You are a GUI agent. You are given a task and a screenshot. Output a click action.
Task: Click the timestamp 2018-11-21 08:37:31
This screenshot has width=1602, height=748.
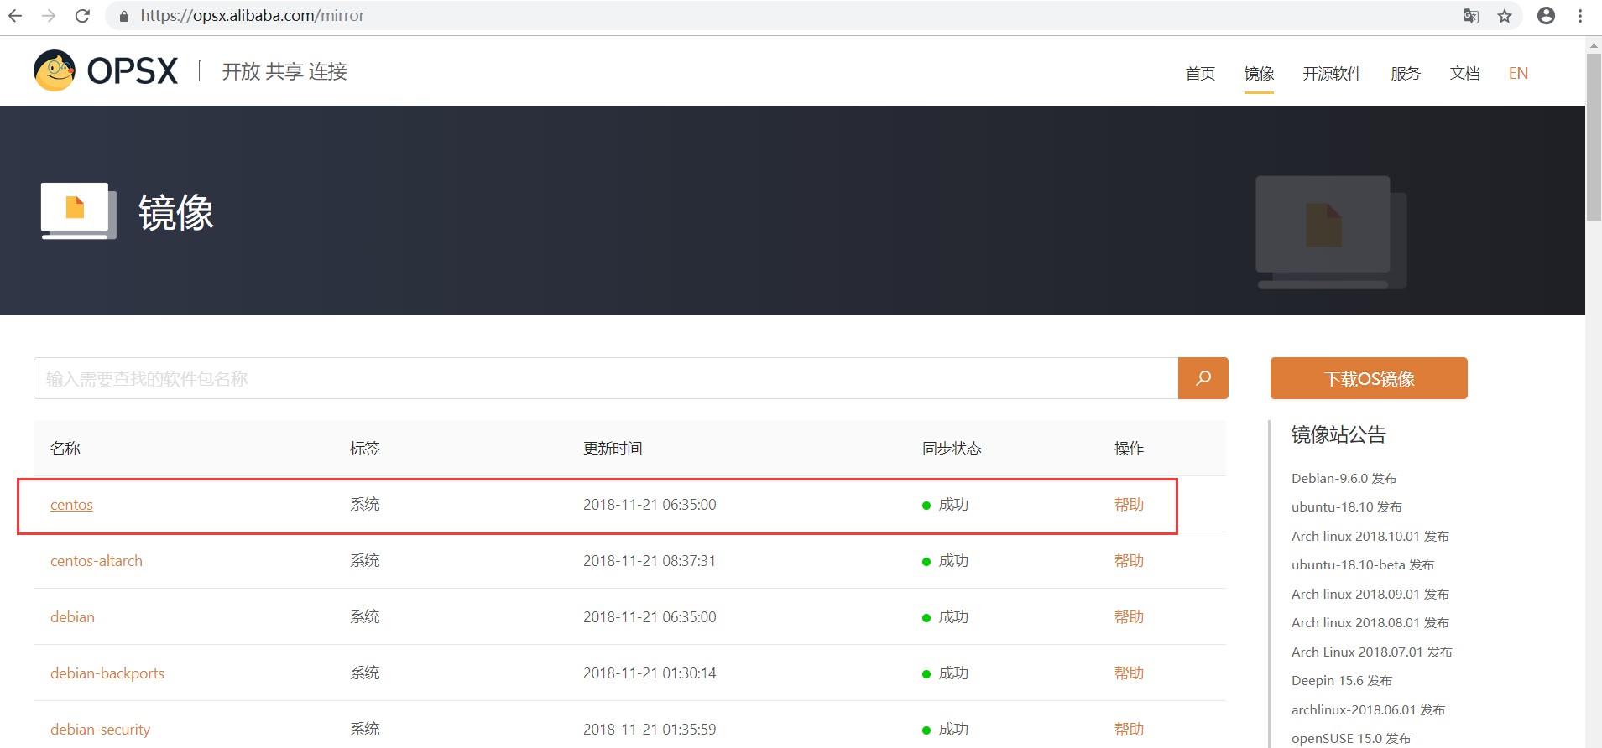pyautogui.click(x=650, y=561)
